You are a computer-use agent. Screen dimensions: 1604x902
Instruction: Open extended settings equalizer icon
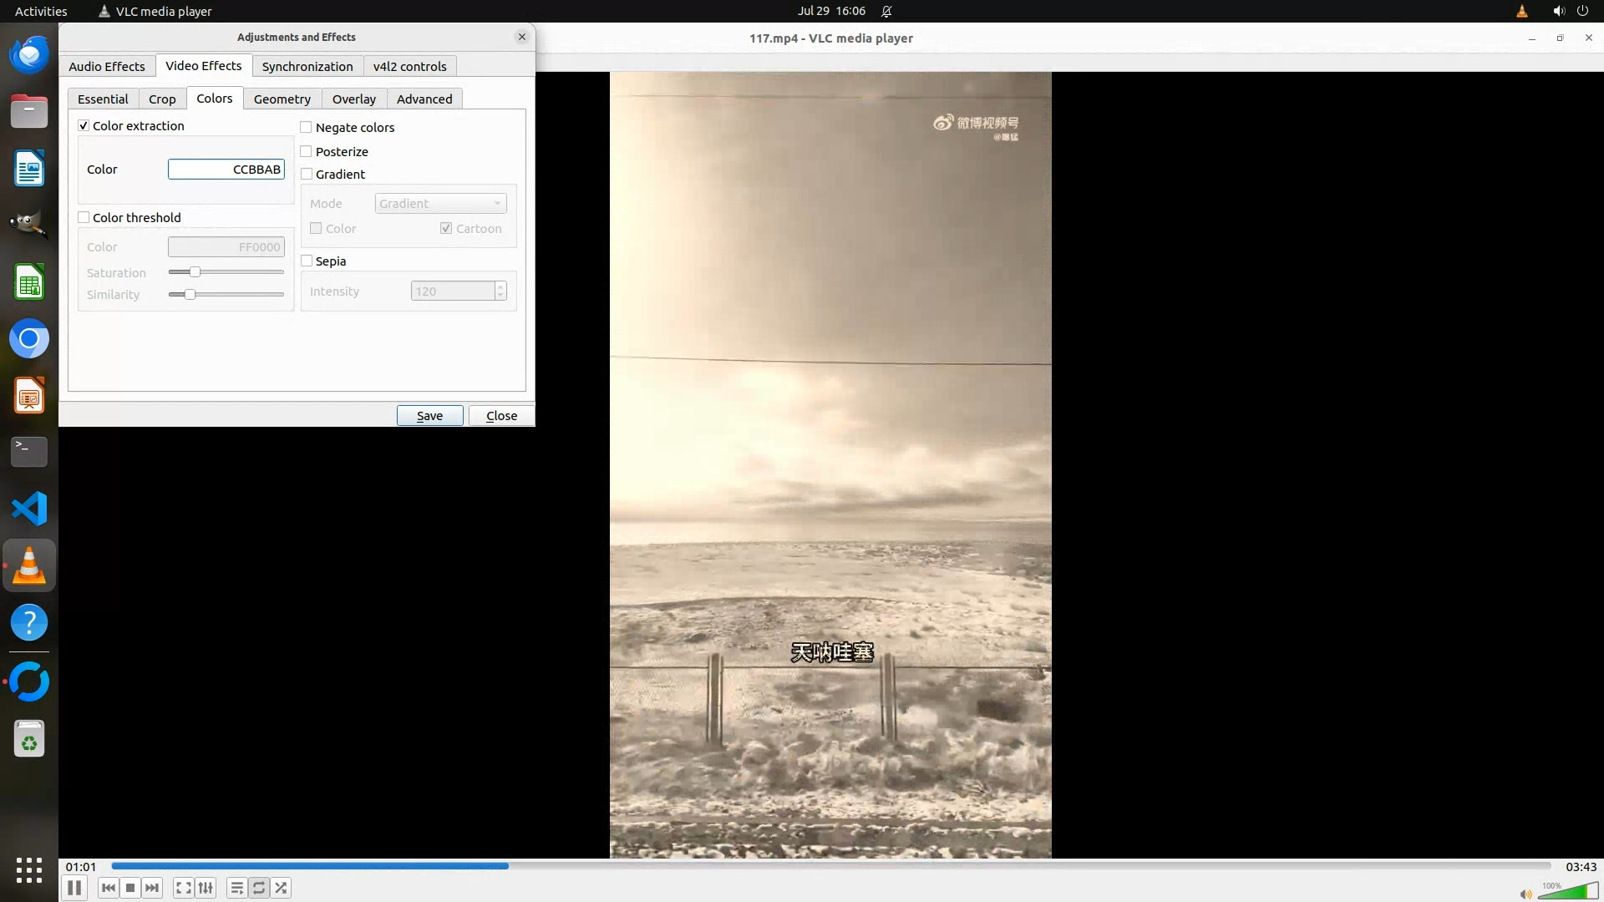click(x=206, y=888)
